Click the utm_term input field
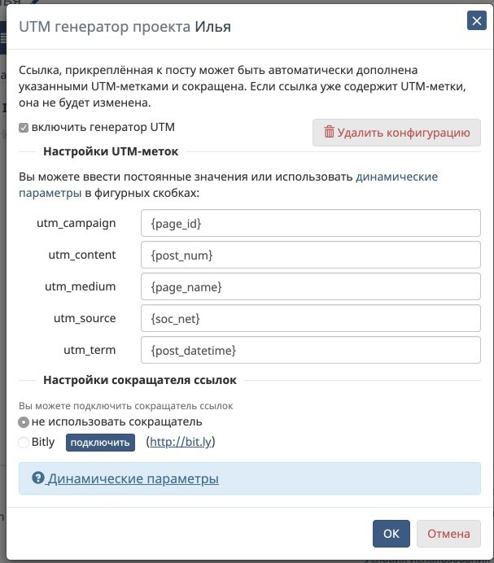 point(311,350)
